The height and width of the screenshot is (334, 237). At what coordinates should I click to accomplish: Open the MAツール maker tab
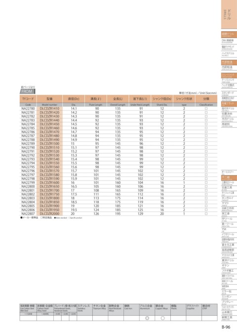[x=229, y=282]
